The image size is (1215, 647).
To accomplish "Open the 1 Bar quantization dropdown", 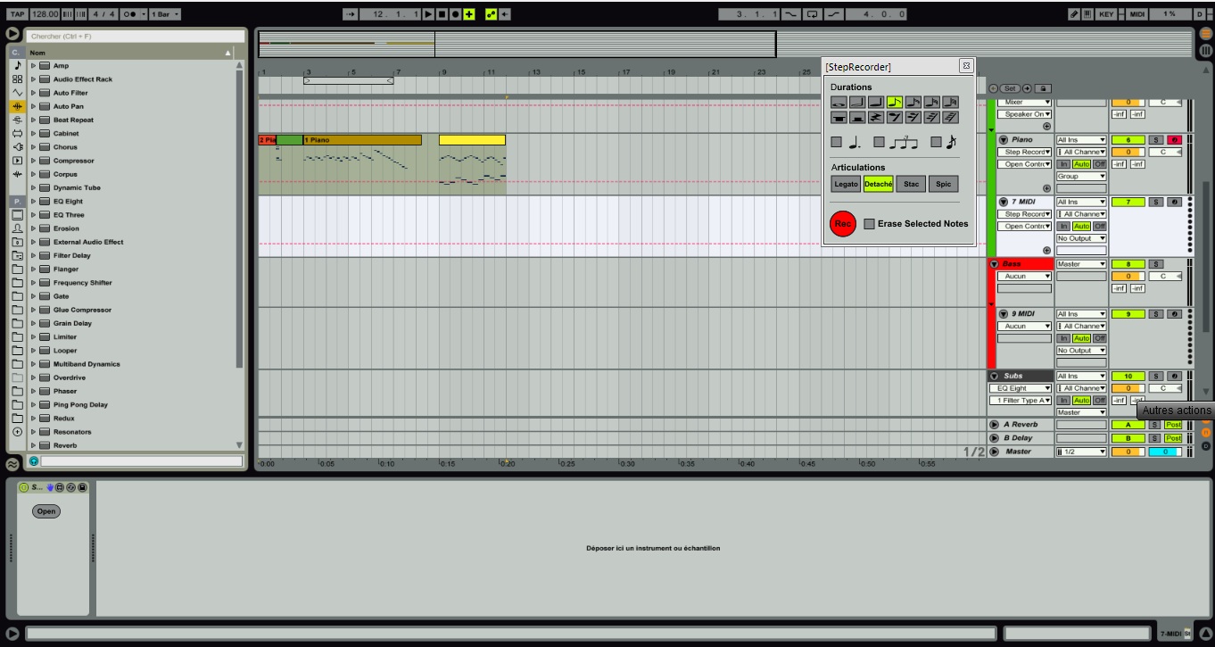I will pyautogui.click(x=164, y=14).
